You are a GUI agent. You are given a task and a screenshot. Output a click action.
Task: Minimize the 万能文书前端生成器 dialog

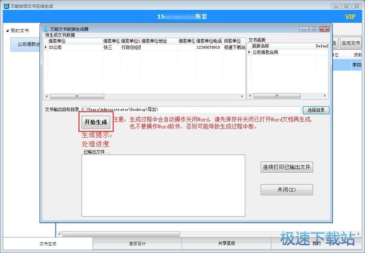pos(304,29)
